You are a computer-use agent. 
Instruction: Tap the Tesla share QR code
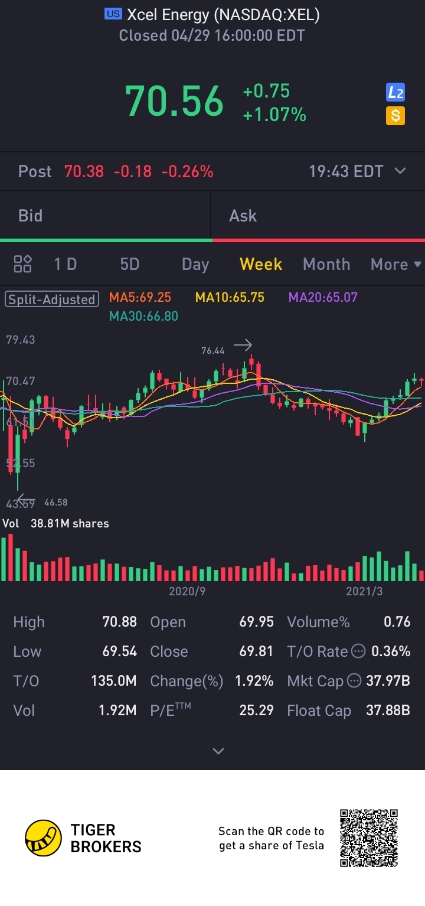(x=369, y=838)
